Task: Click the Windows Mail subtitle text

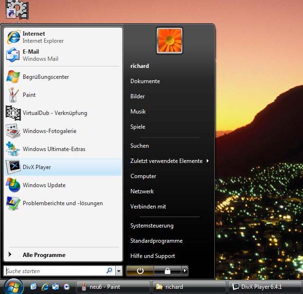Action: pyautogui.click(x=40, y=59)
